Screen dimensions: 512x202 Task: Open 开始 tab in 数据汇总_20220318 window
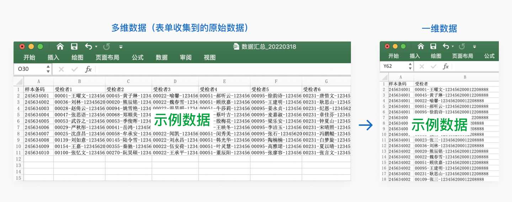(30, 57)
